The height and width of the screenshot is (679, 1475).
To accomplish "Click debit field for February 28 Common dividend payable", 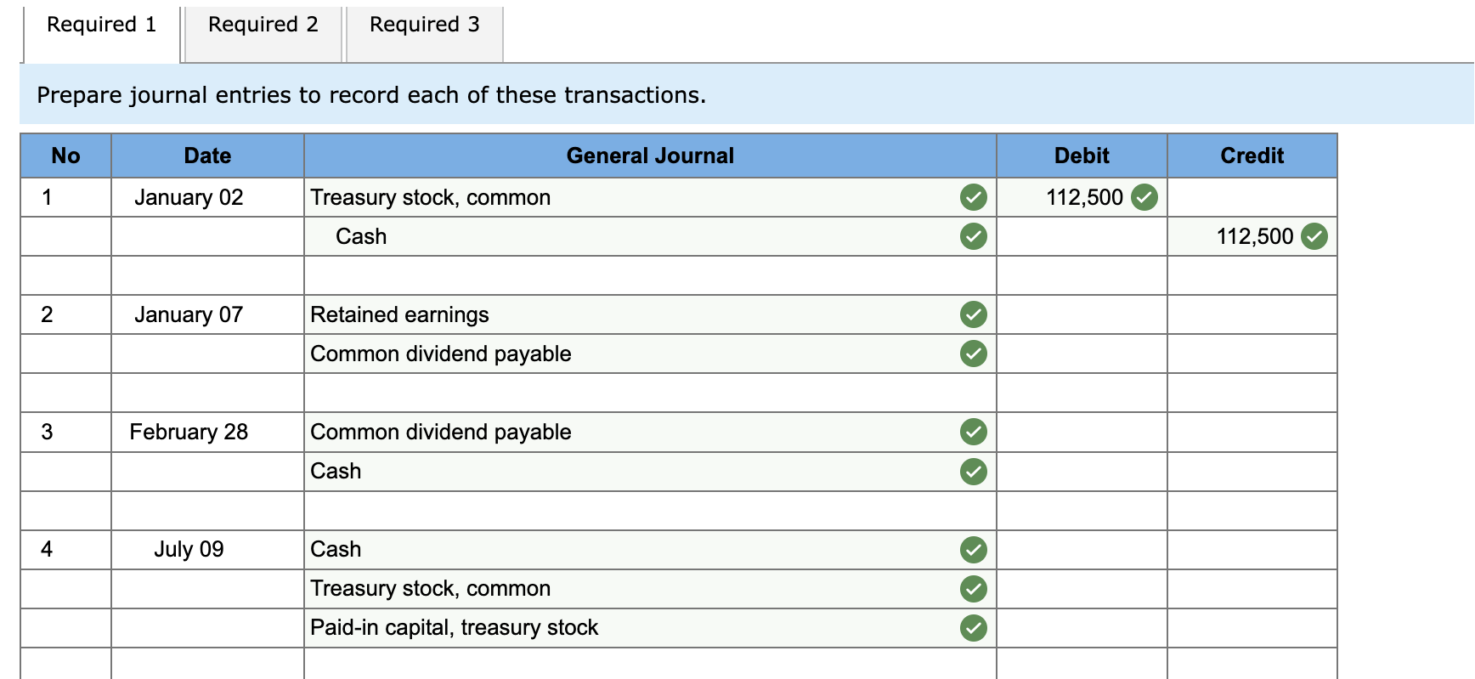I will pyautogui.click(x=1082, y=432).
